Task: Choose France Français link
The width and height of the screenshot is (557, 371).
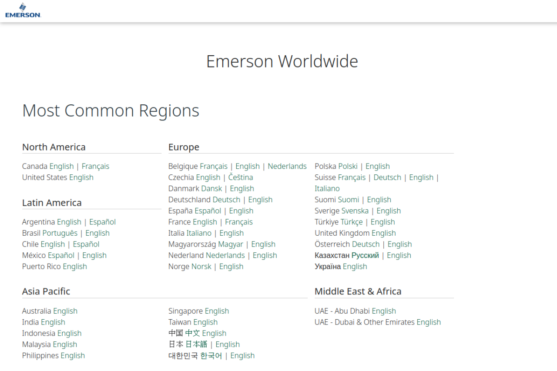Action: (239, 222)
